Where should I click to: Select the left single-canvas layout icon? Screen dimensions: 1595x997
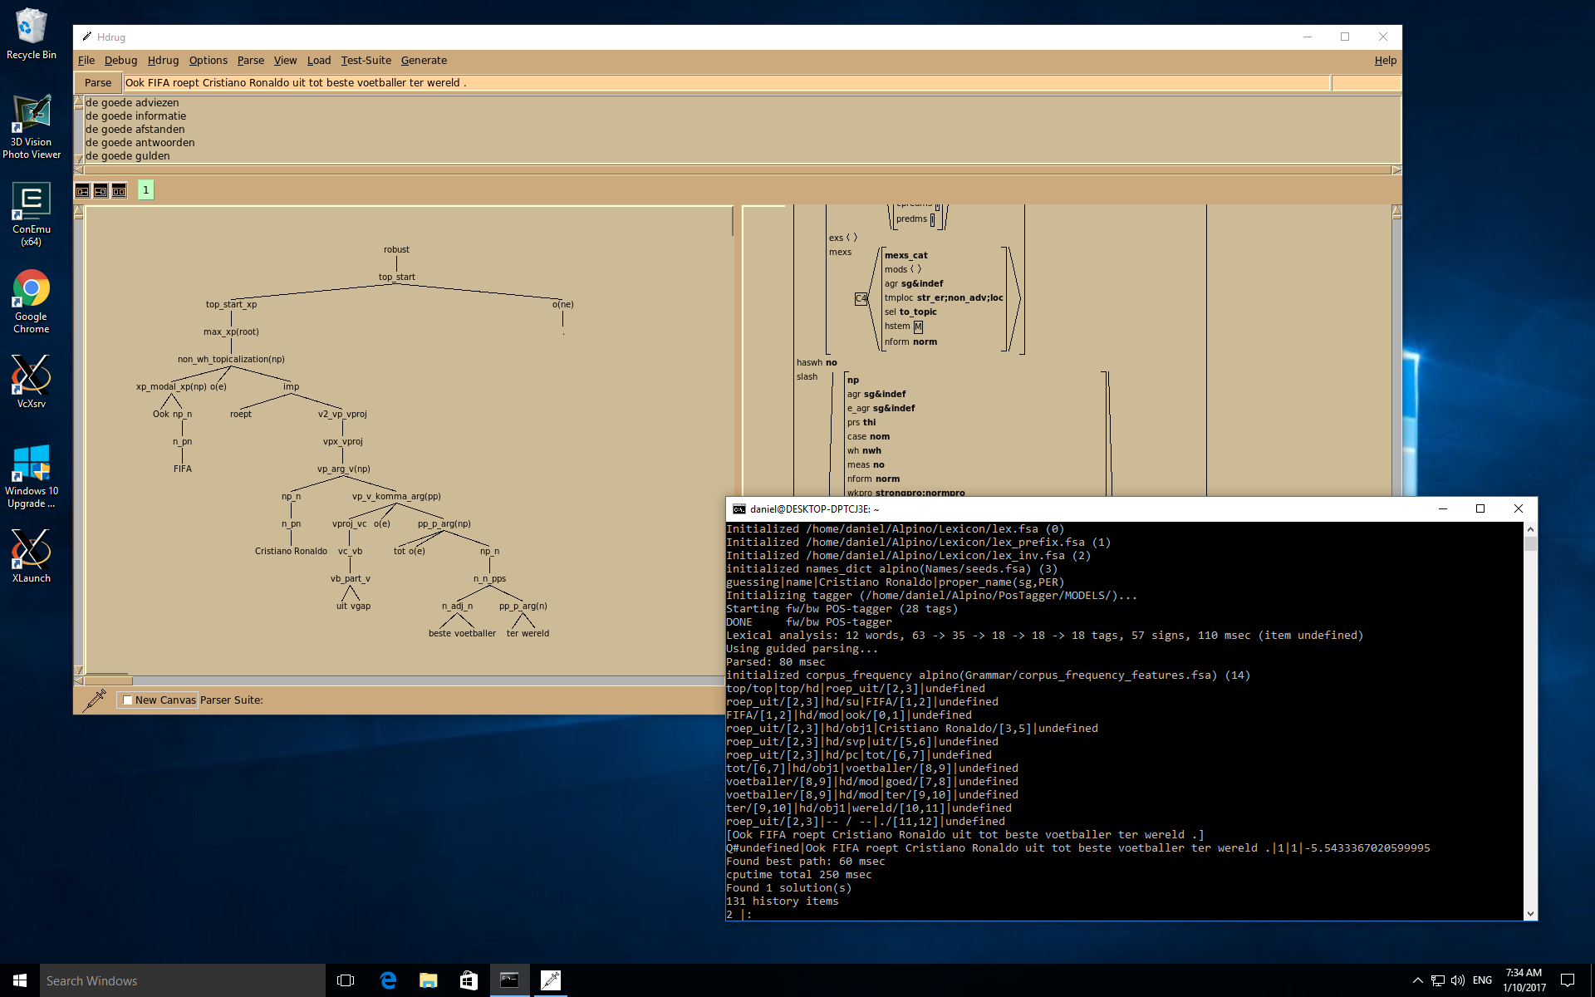82,190
